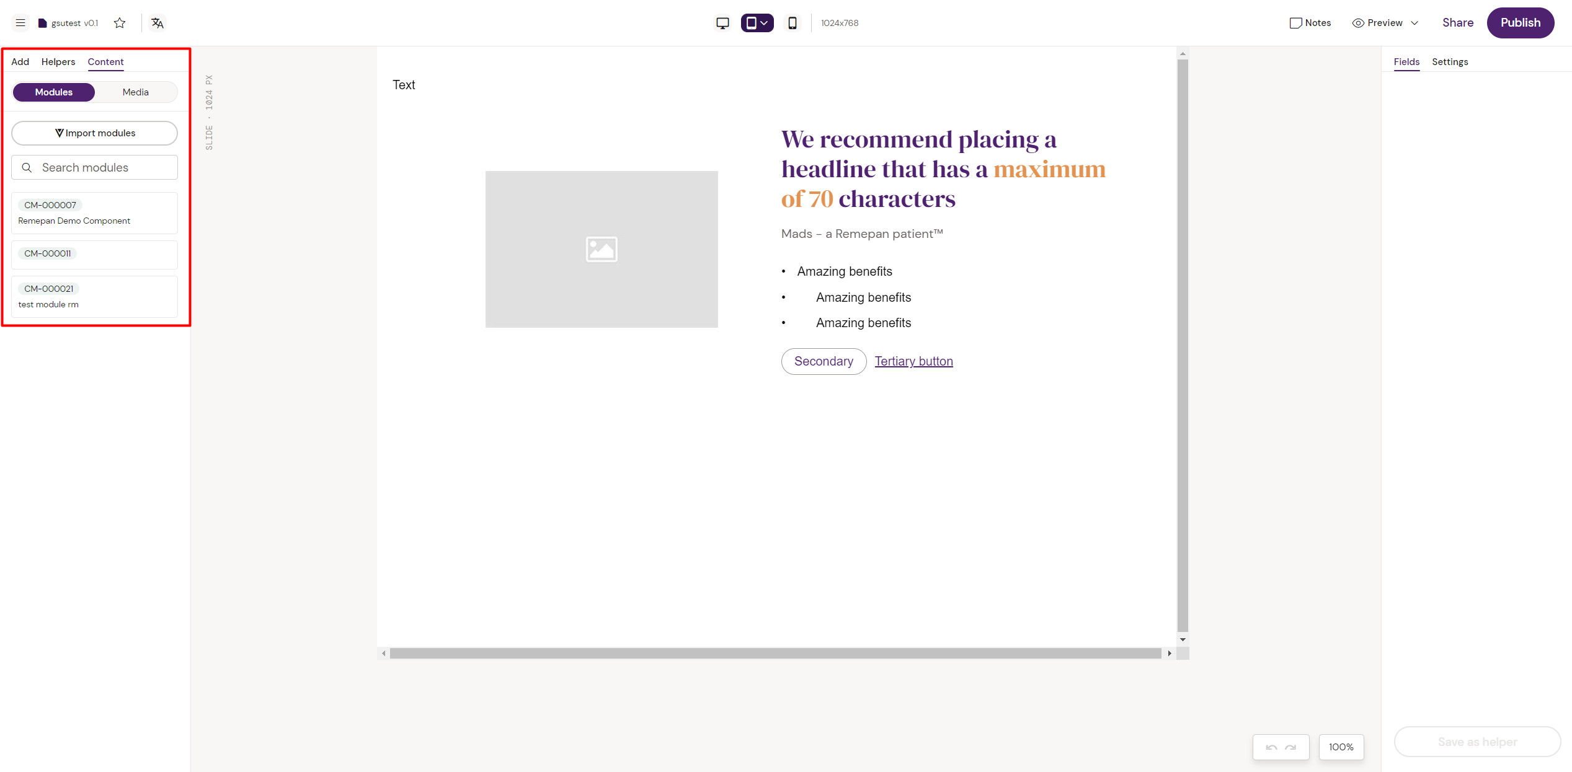Star the gsutest document as favorite
1572x772 pixels.
[120, 23]
